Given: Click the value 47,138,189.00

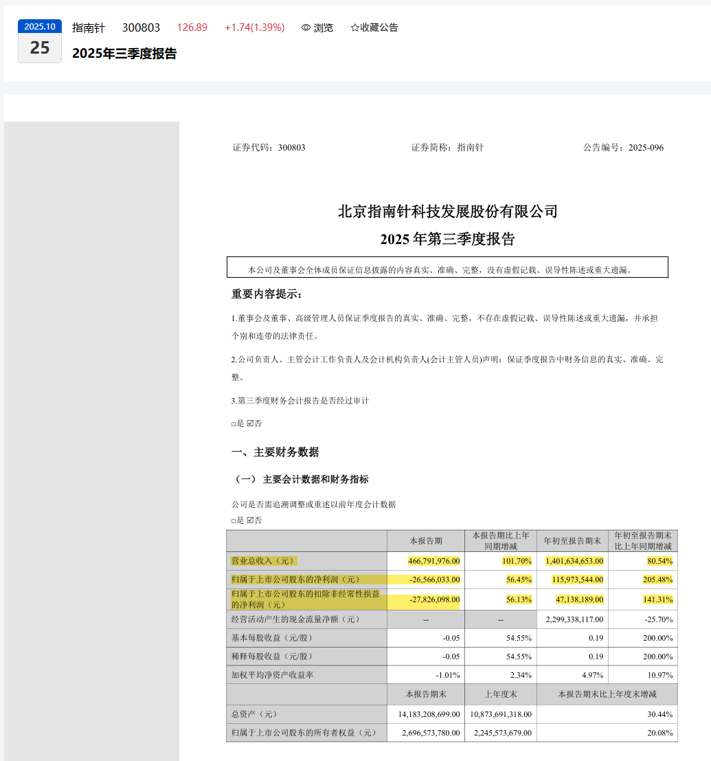Looking at the screenshot, I should 580,599.
